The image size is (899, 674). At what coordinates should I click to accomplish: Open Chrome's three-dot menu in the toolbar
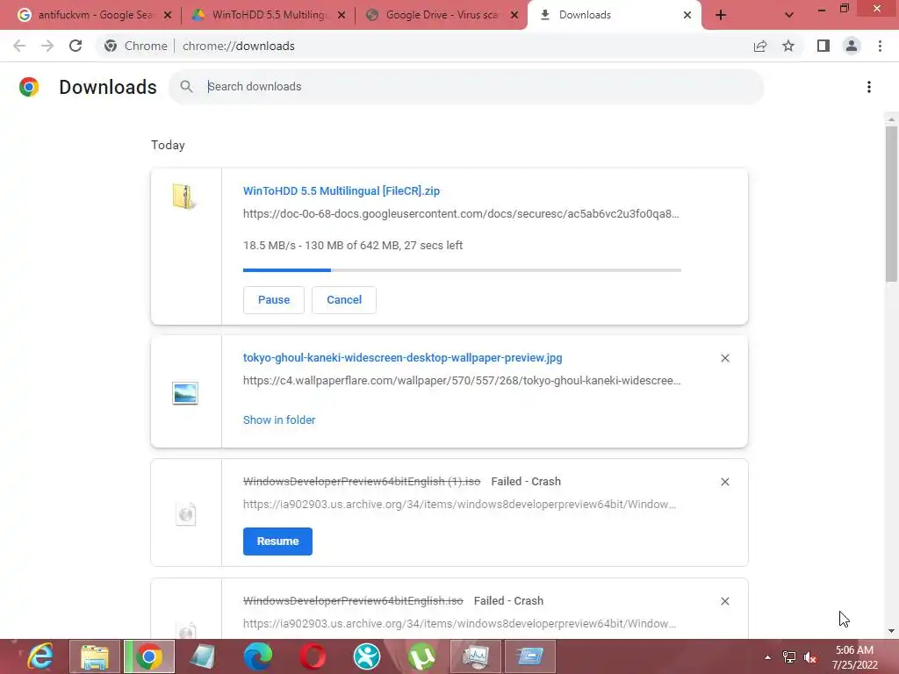click(x=880, y=46)
